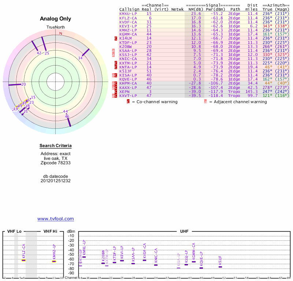This screenshot has width=293, height=281.
Task: Click the co-channel warning icon beside K14LM
Action: point(116,38)
